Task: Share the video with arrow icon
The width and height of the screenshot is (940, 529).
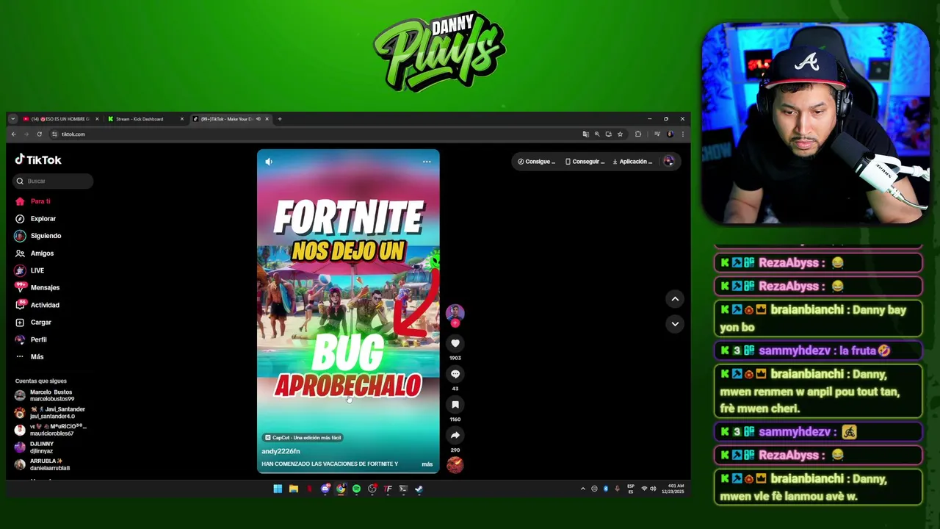Action: point(455,435)
